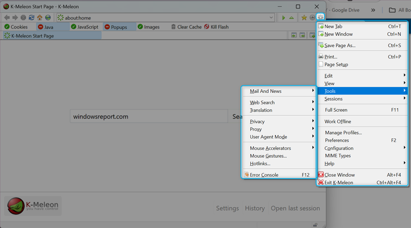The height and width of the screenshot is (228, 411).
Task: Expand the Sessions submenu
Action: pos(363,99)
